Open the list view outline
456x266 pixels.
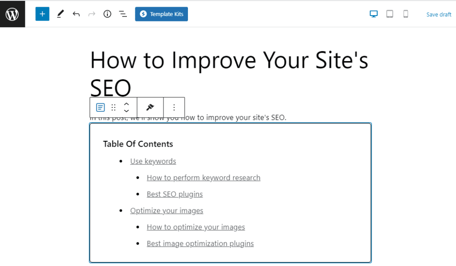point(123,14)
